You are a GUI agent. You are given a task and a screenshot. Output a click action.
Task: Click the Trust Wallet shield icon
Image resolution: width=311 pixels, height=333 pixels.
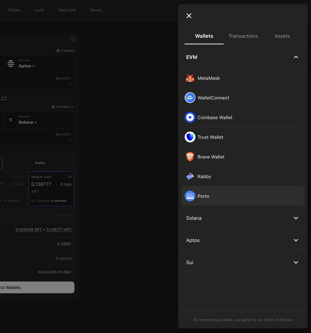[190, 137]
